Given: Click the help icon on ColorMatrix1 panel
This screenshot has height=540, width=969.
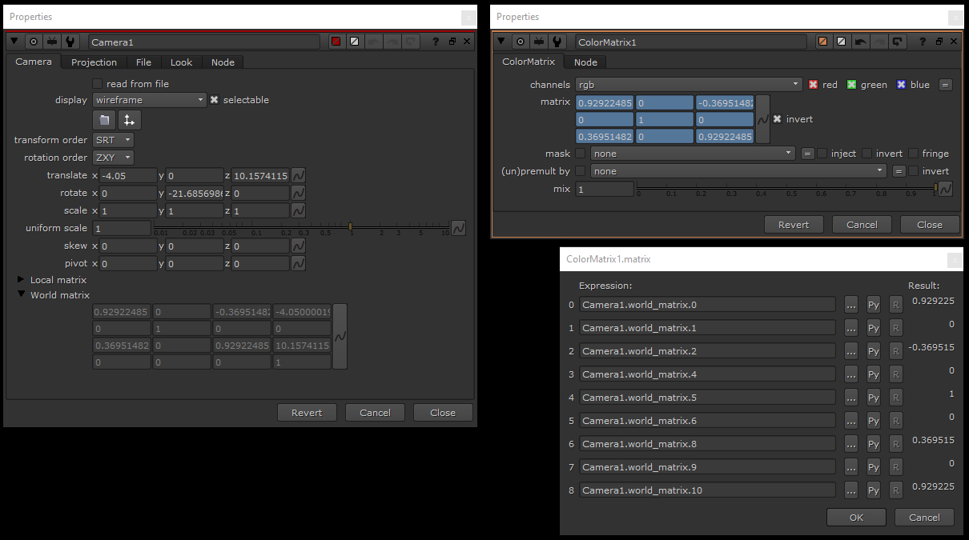Looking at the screenshot, I should pyautogui.click(x=921, y=42).
